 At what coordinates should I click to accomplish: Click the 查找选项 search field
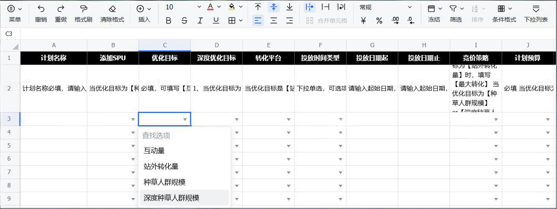tap(184, 135)
